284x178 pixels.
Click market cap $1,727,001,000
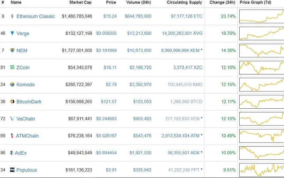pyautogui.click(x=77, y=50)
